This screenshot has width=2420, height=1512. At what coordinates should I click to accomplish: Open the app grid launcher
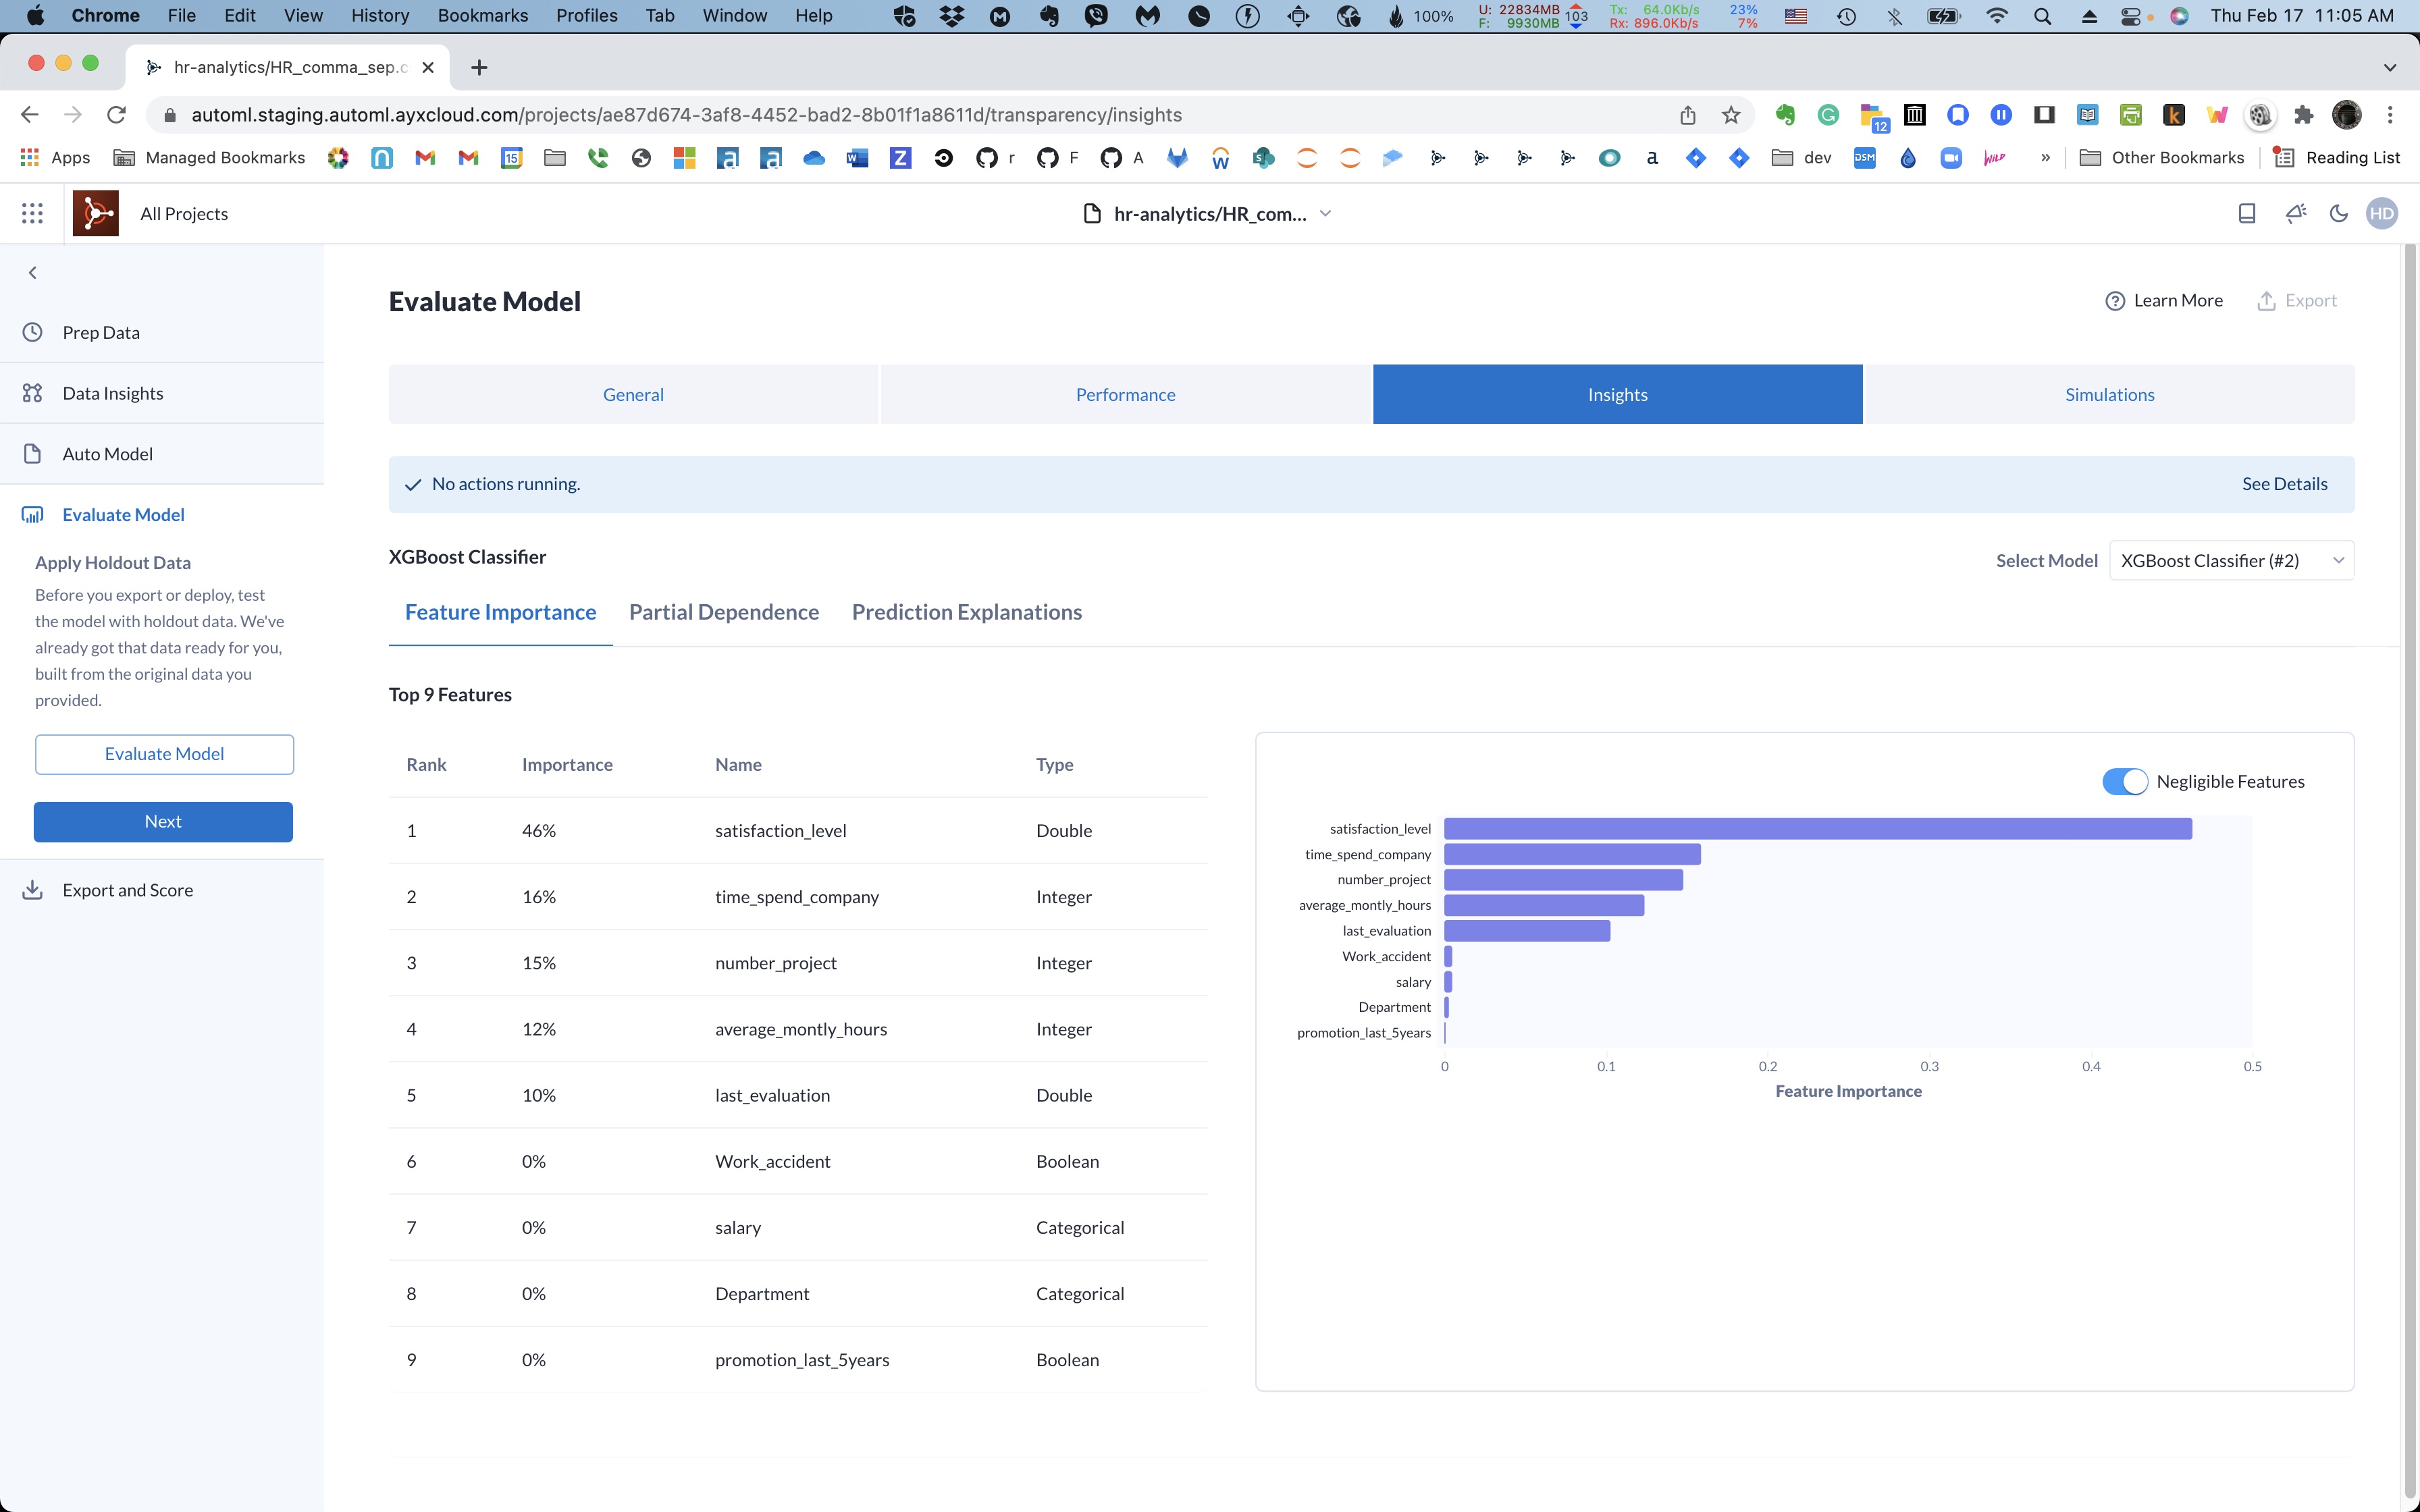(32, 212)
